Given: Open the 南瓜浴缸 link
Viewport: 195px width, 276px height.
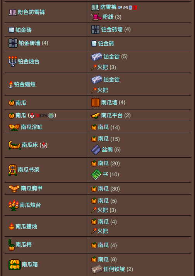Looking at the screenshot, I should [x=32, y=127].
